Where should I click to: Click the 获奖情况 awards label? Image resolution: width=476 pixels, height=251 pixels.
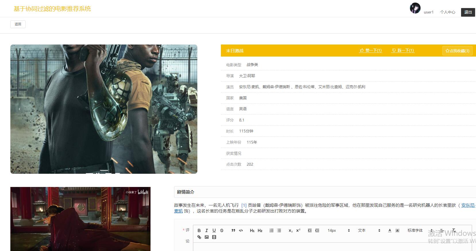(x=234, y=153)
